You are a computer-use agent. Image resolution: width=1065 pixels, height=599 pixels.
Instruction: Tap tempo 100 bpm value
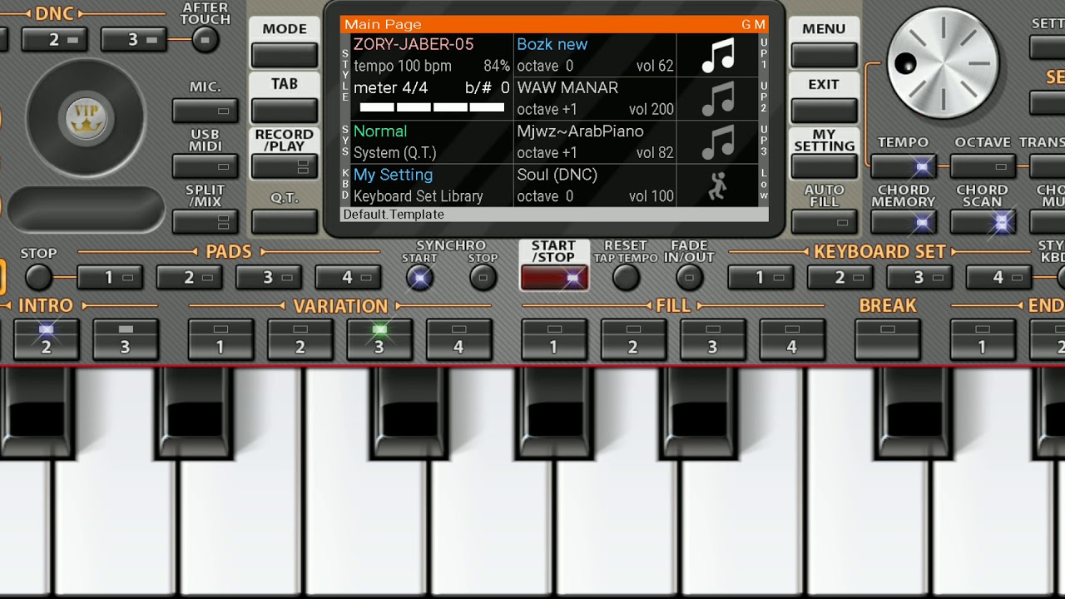(403, 66)
